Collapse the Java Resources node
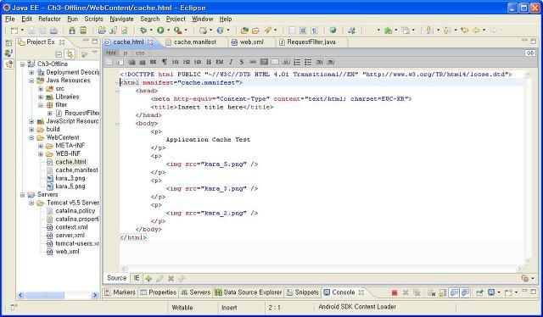The image size is (543, 317). [x=31, y=81]
